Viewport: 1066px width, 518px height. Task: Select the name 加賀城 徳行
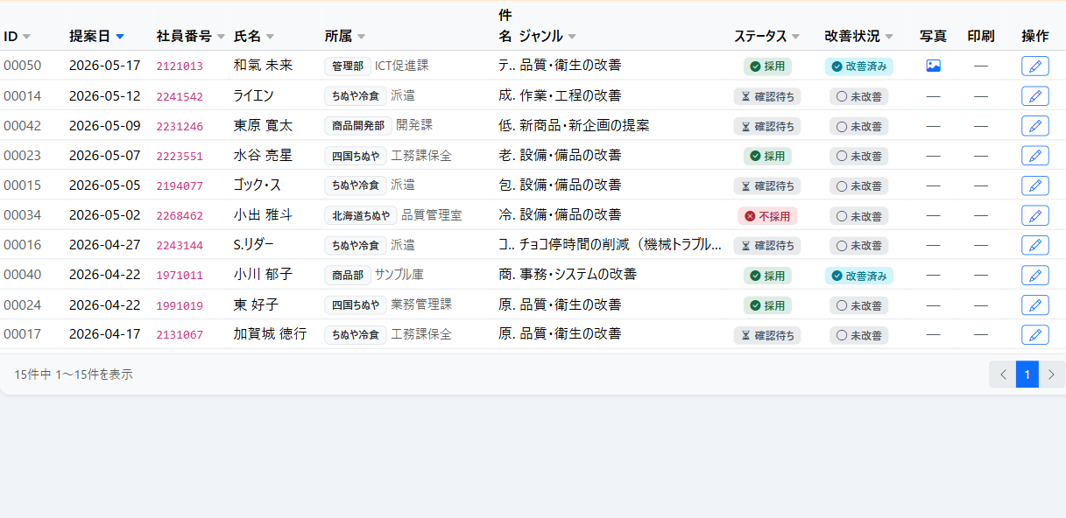point(271,335)
